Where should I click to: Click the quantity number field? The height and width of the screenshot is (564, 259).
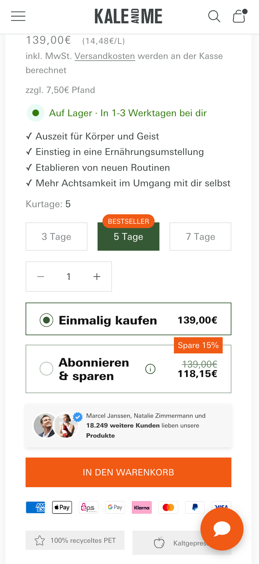[x=69, y=277]
